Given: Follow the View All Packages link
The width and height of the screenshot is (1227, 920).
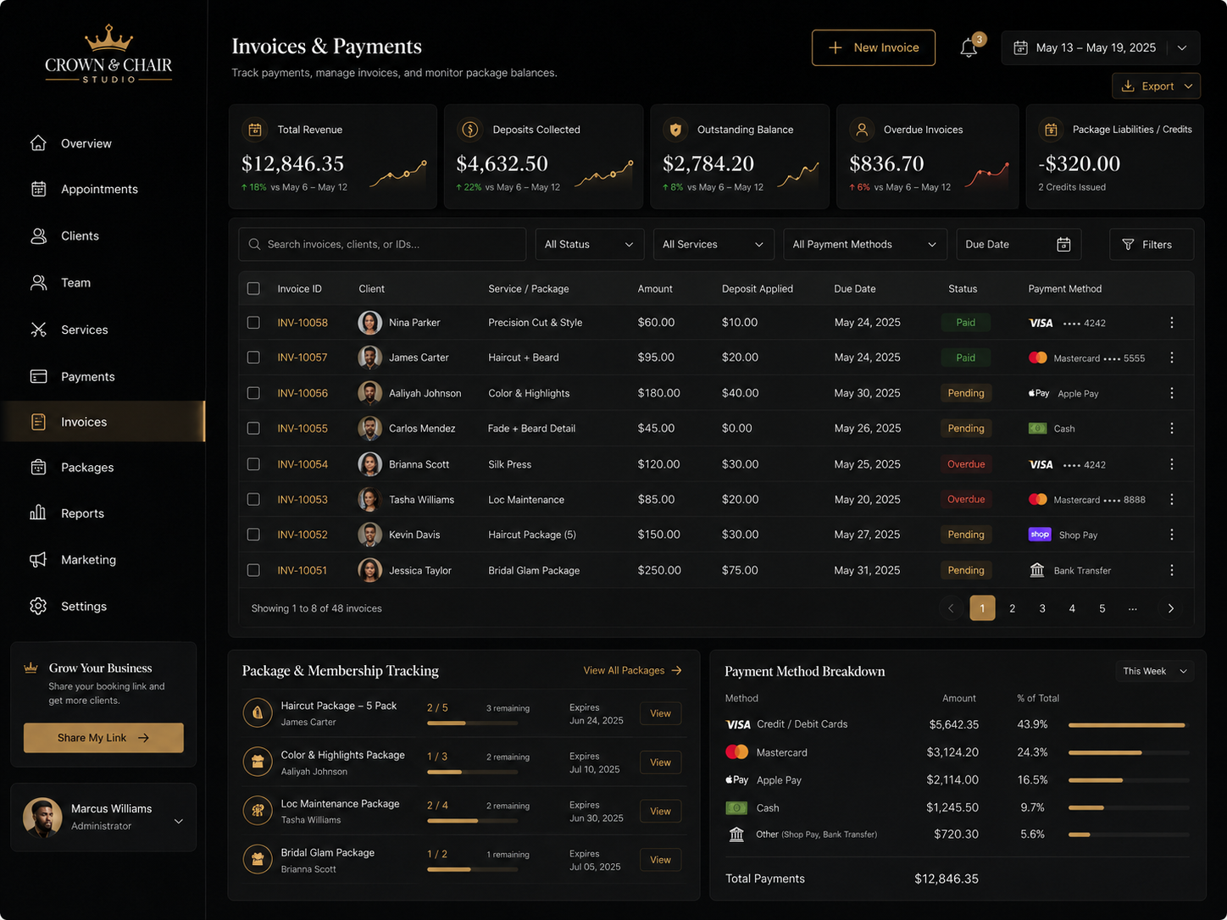Looking at the screenshot, I should [632, 670].
